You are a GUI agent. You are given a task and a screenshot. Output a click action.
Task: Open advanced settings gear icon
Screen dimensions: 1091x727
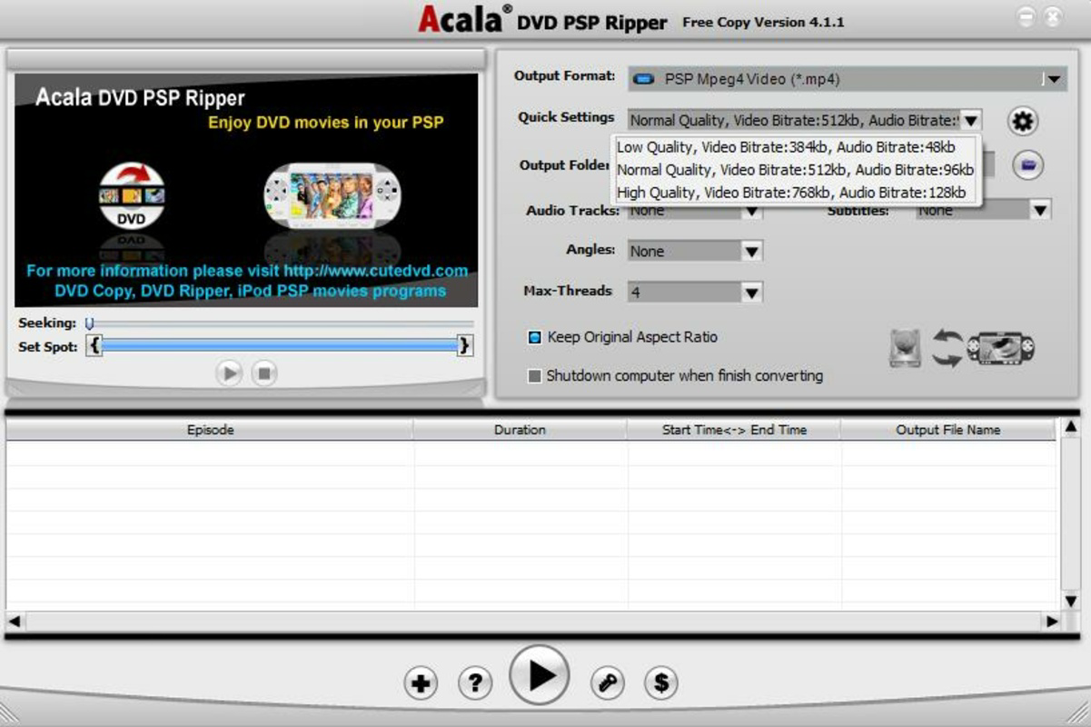(x=1023, y=122)
